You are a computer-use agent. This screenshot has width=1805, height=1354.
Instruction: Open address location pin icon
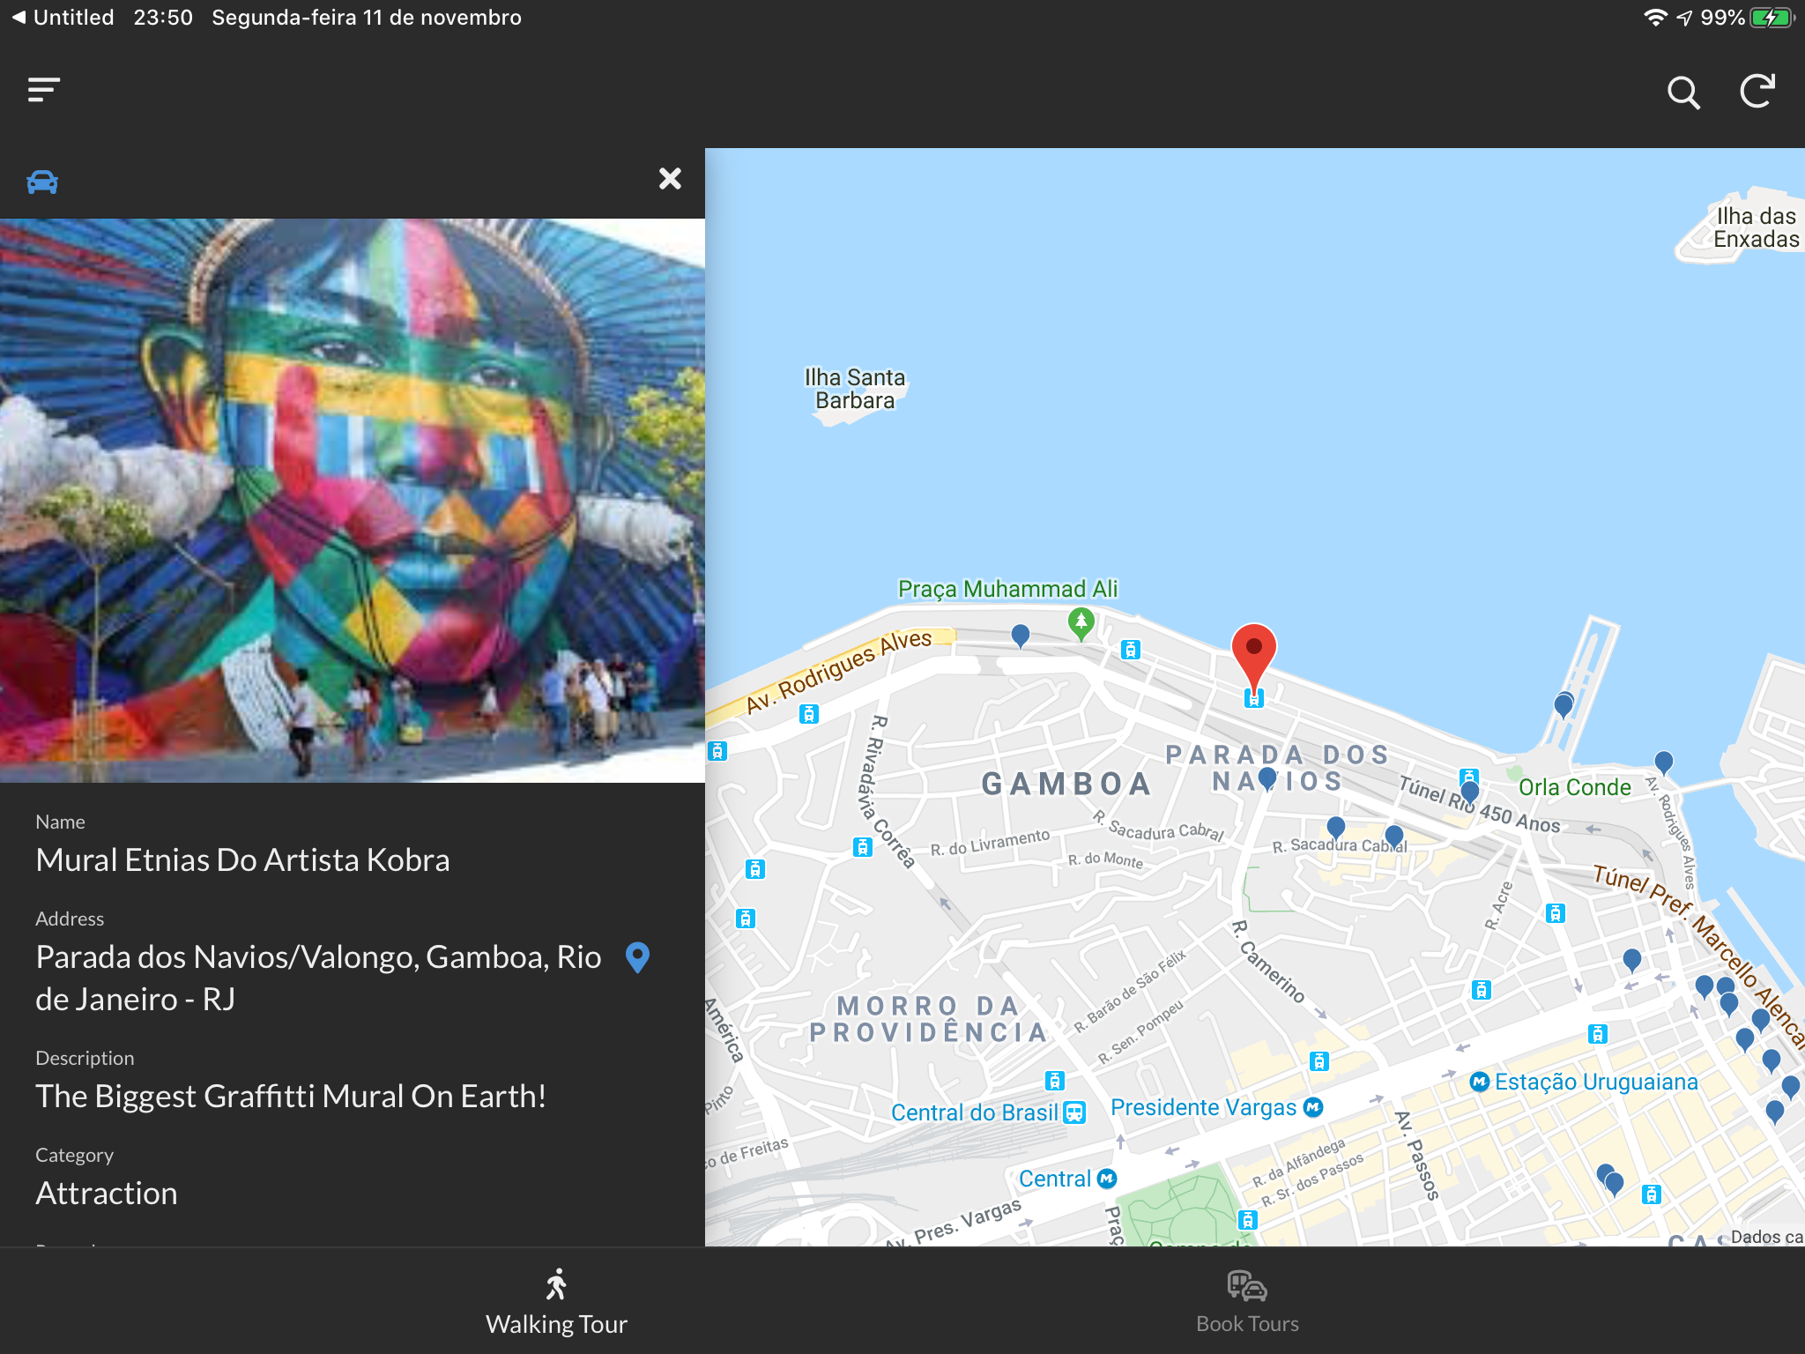[637, 957]
